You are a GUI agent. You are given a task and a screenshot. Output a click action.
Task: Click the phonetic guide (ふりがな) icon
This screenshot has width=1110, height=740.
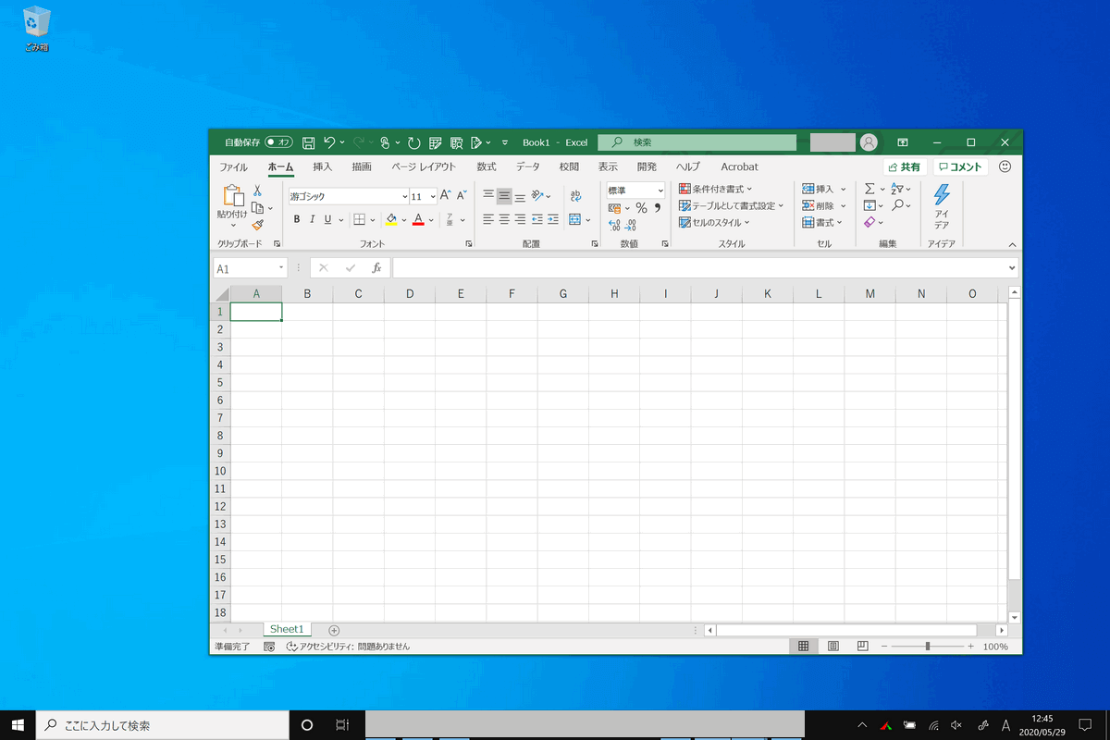(450, 219)
